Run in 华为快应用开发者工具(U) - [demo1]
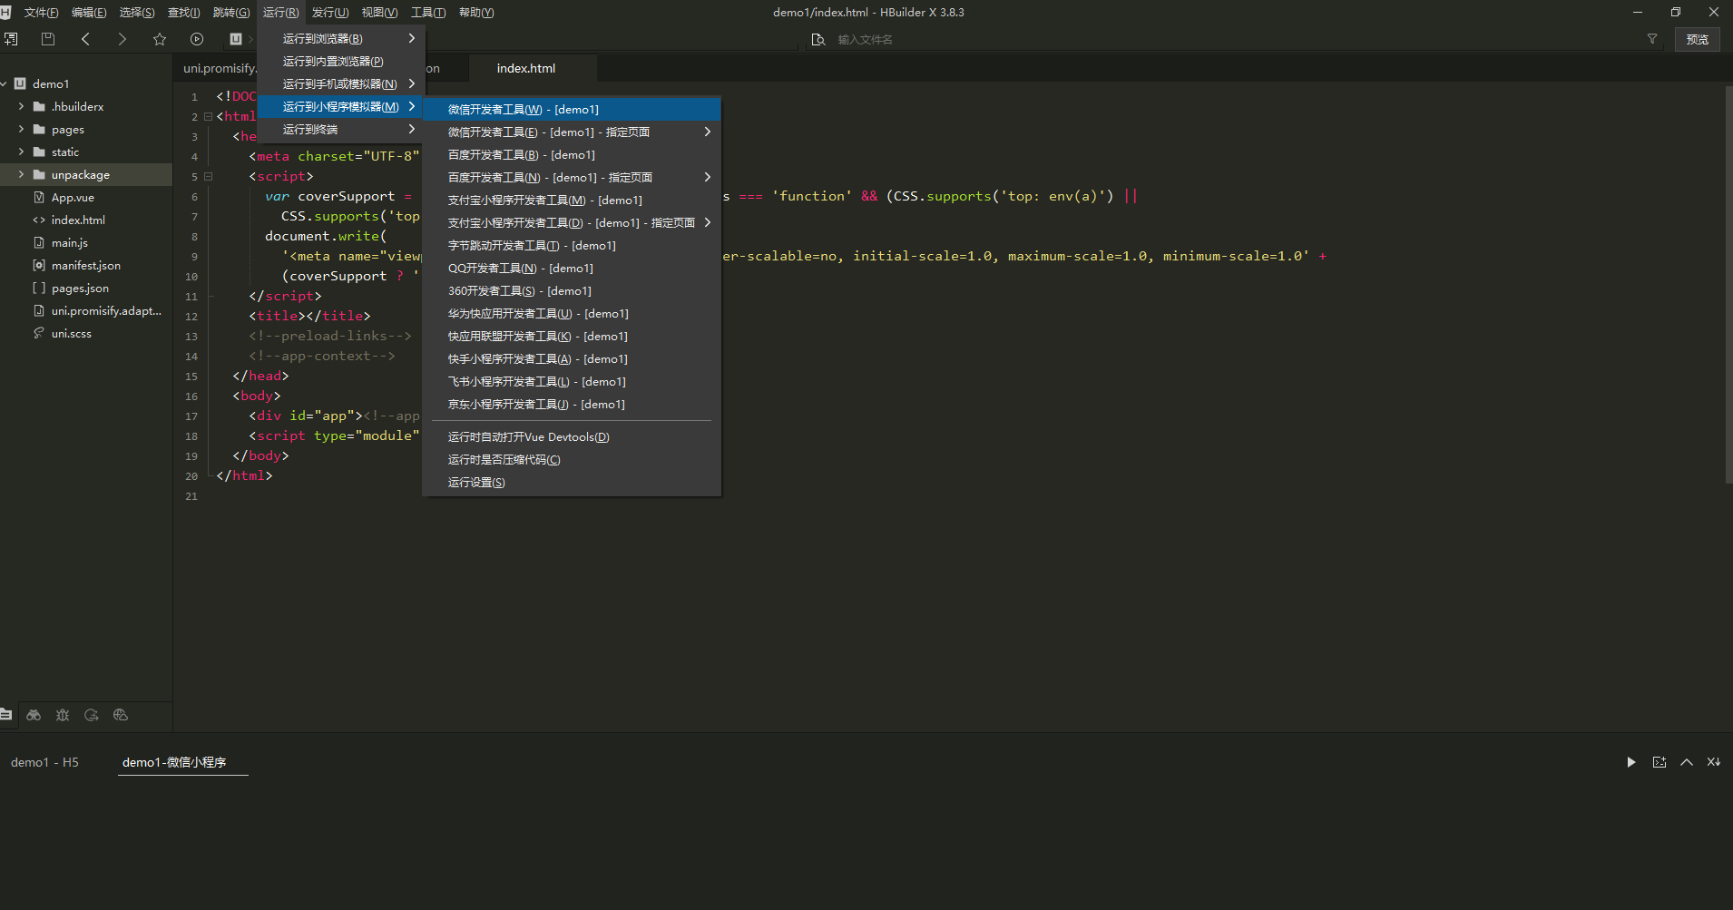 (x=572, y=313)
